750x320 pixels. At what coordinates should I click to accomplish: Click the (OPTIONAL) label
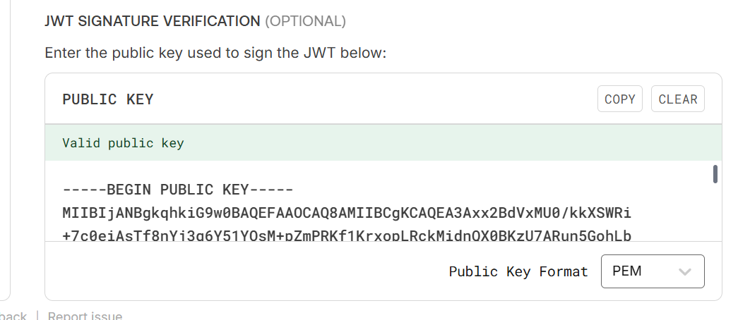click(x=305, y=21)
